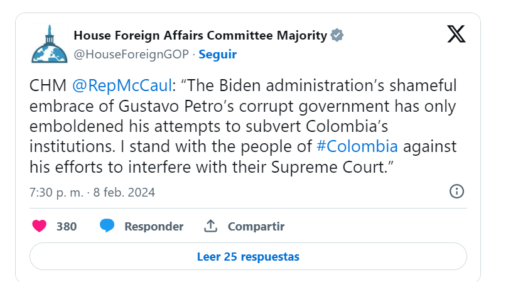The width and height of the screenshot is (518, 282).
Task: Click the 380 likes count
Action: pyautogui.click(x=67, y=227)
